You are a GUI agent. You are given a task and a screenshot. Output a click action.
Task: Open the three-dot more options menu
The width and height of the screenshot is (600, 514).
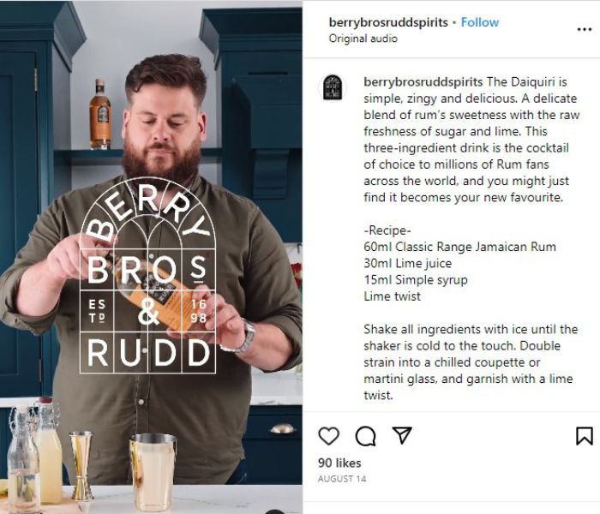(585, 29)
